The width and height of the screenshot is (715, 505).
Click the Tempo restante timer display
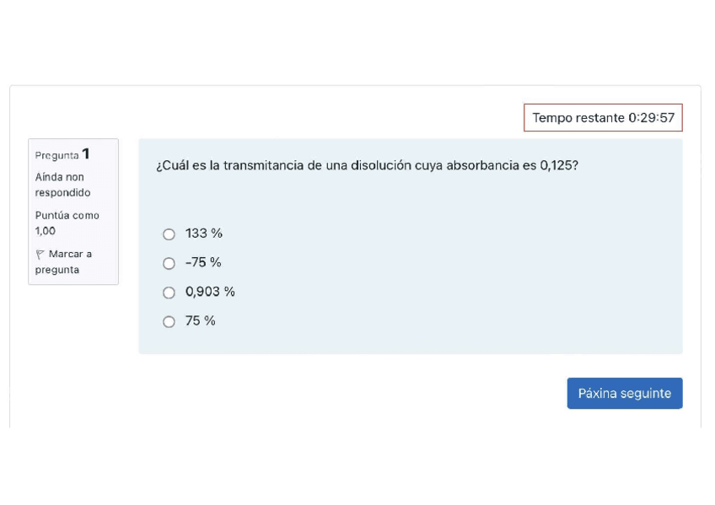603,117
